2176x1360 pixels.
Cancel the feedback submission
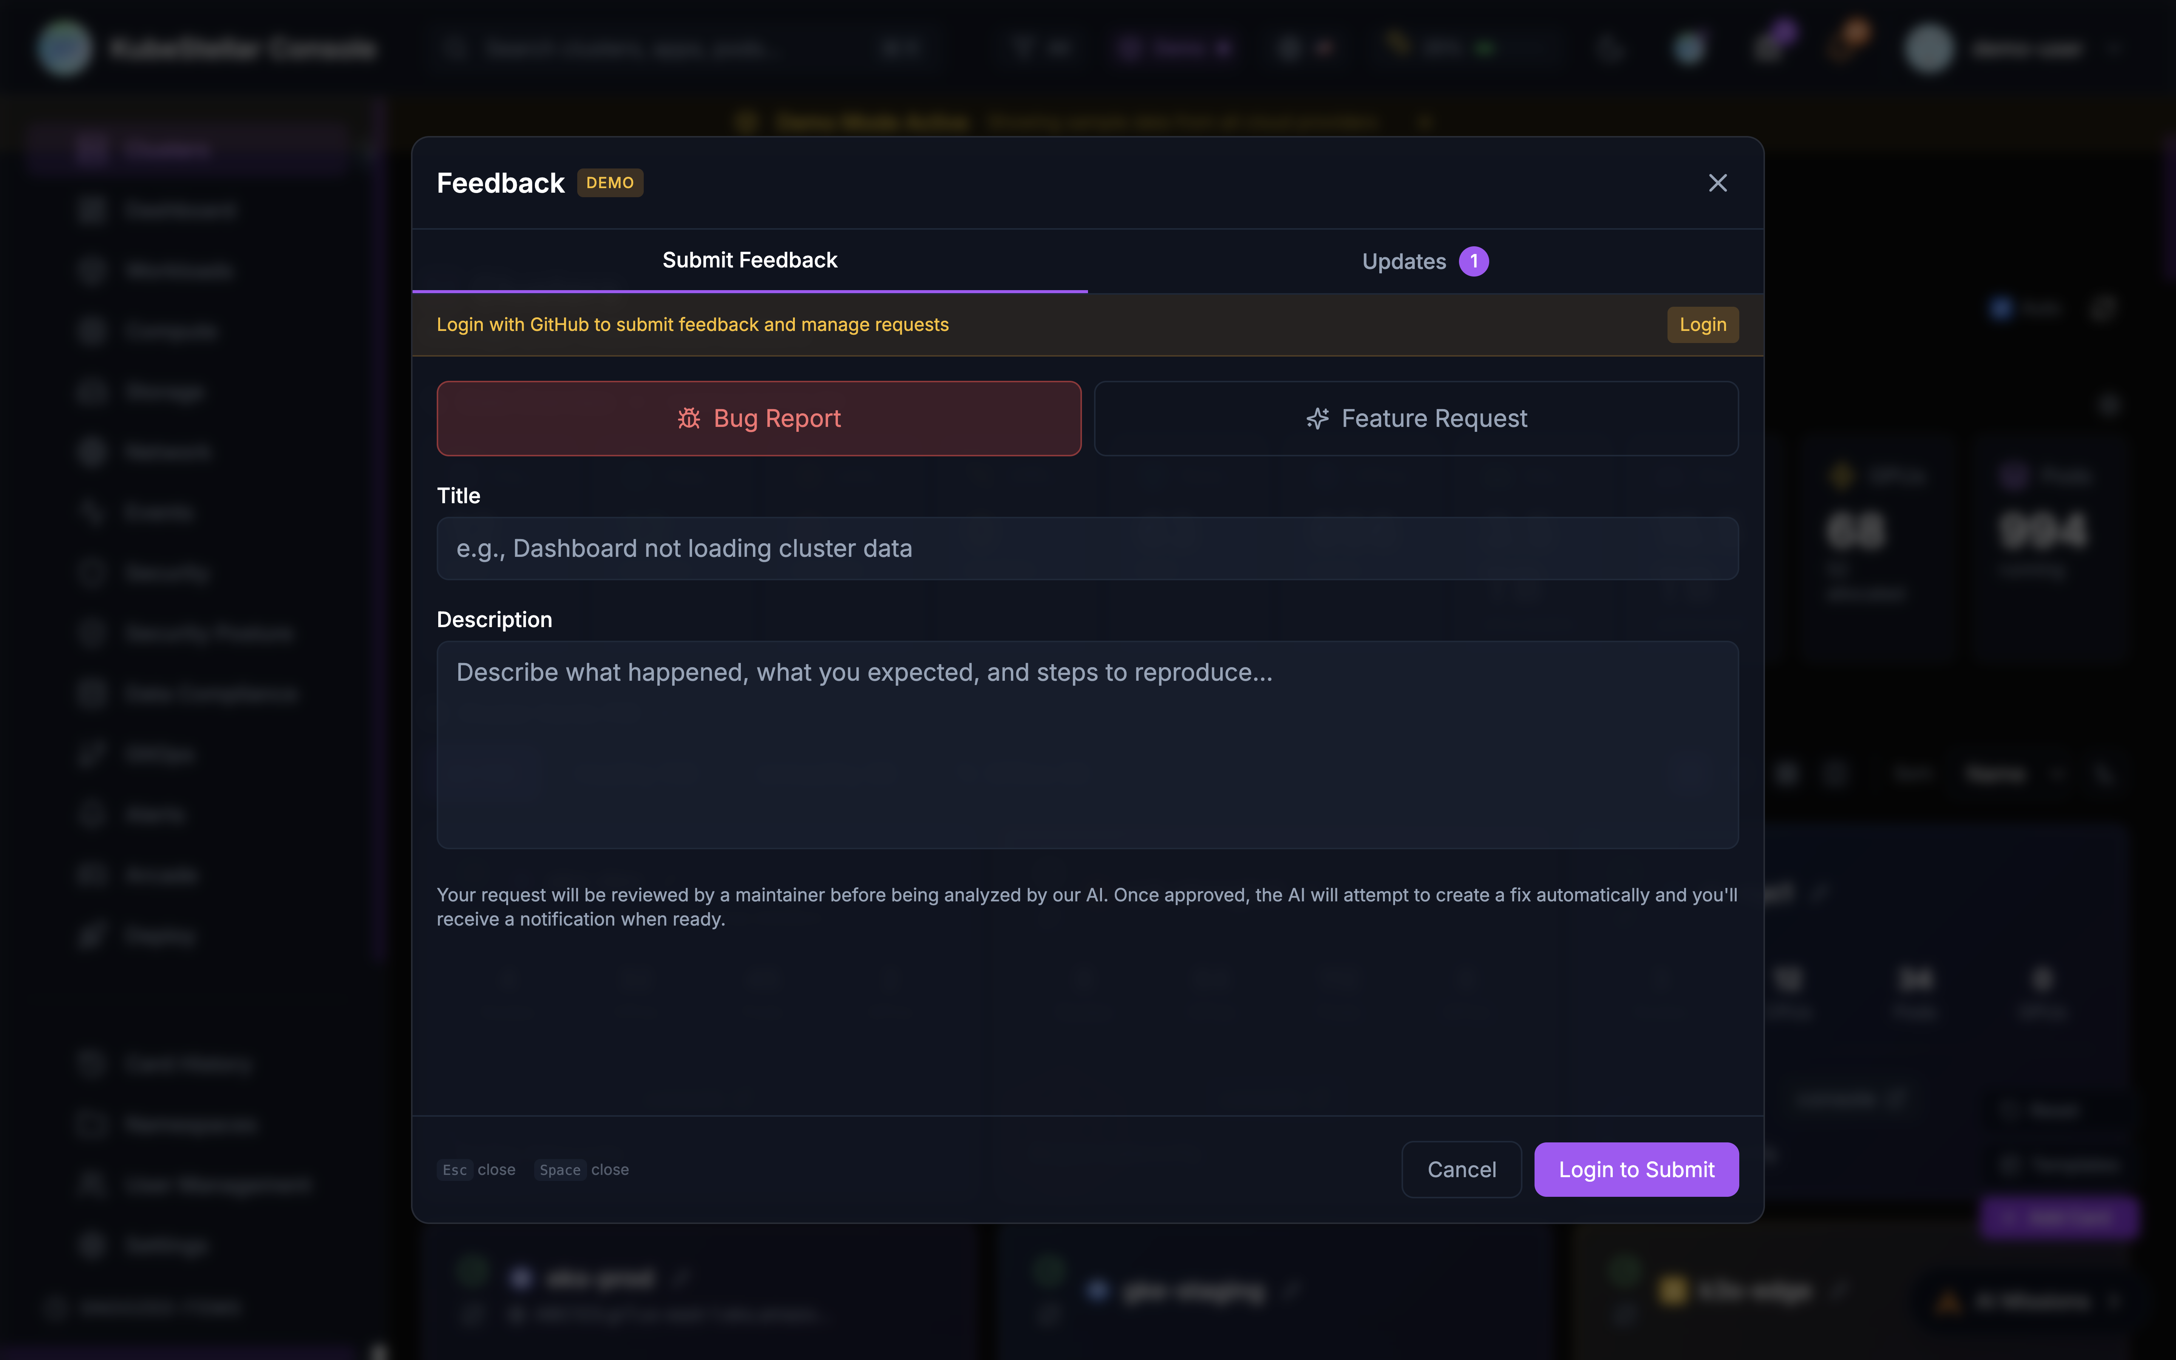click(1461, 1169)
